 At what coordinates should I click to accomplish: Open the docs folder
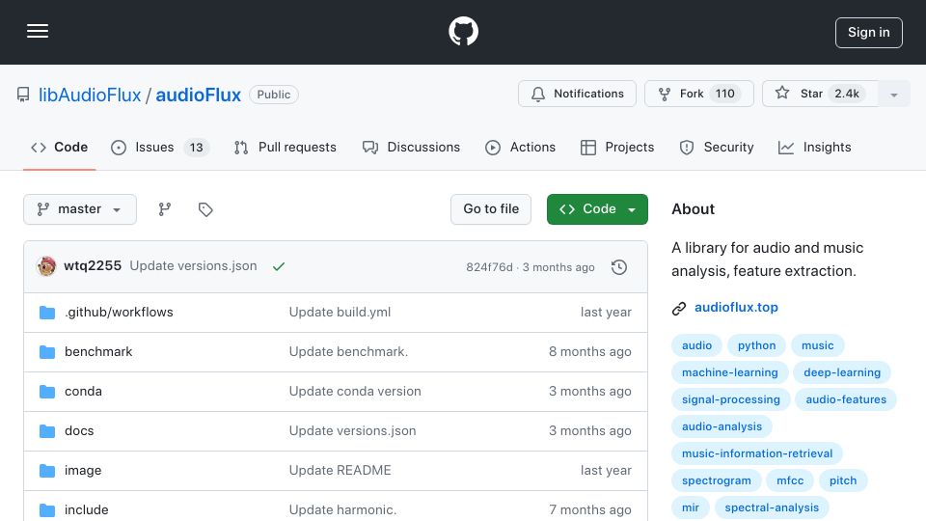click(x=79, y=430)
